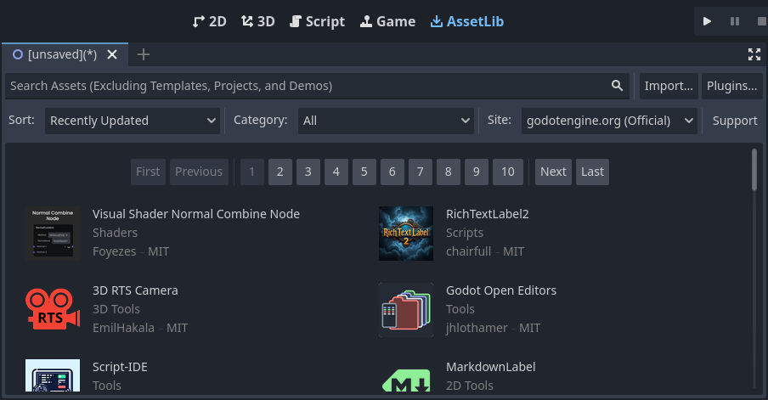
Task: Expand the Sort dropdown
Action: (x=133, y=121)
